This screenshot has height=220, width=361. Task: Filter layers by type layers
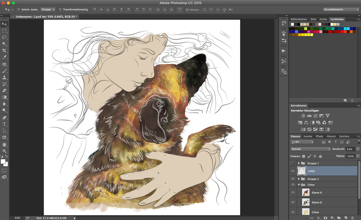coord(336,142)
